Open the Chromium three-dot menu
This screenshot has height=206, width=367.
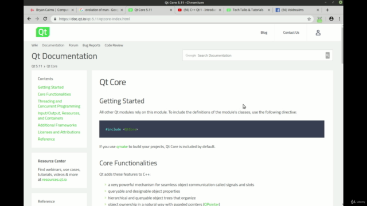coord(339,19)
